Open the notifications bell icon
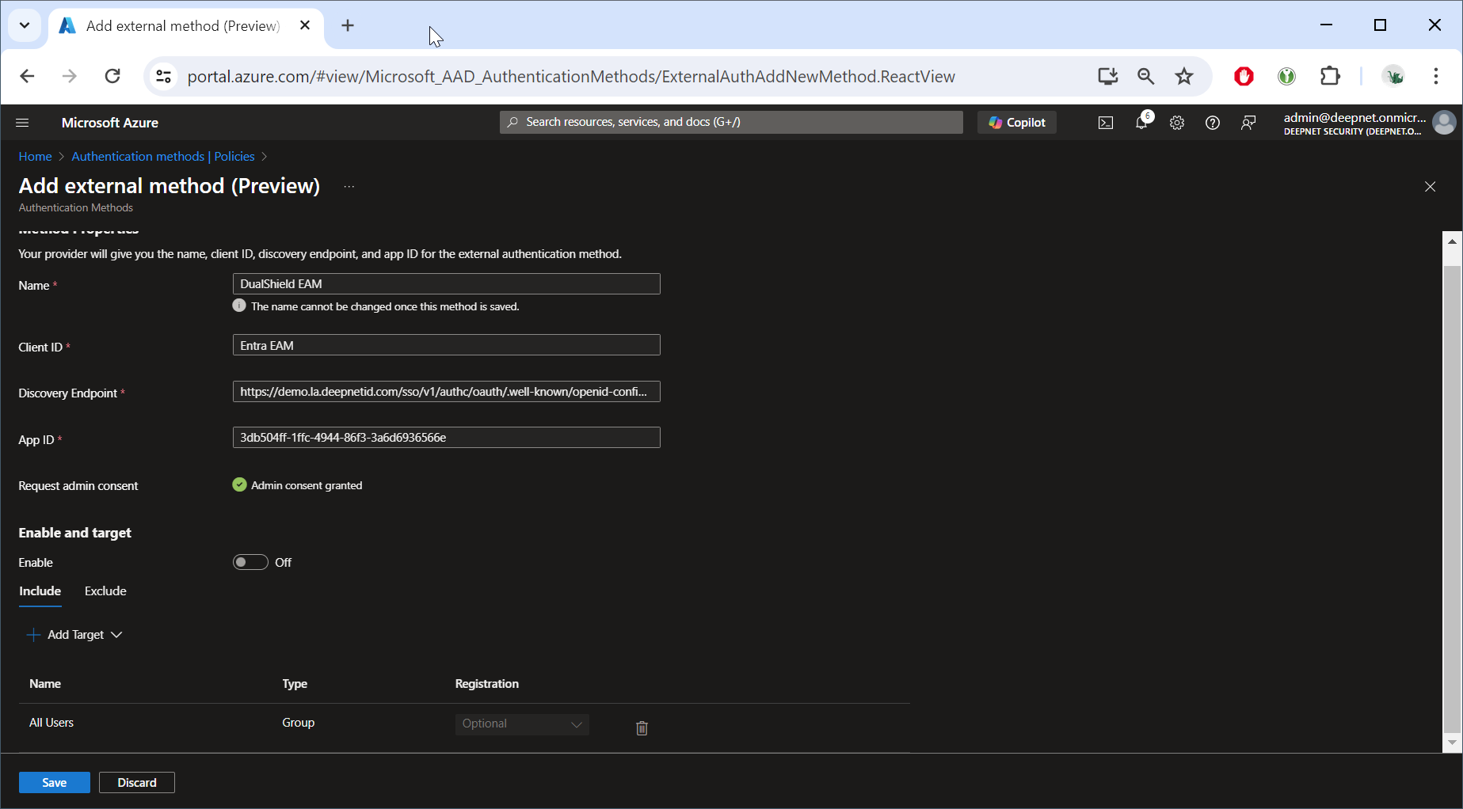The width and height of the screenshot is (1463, 809). [x=1141, y=123]
